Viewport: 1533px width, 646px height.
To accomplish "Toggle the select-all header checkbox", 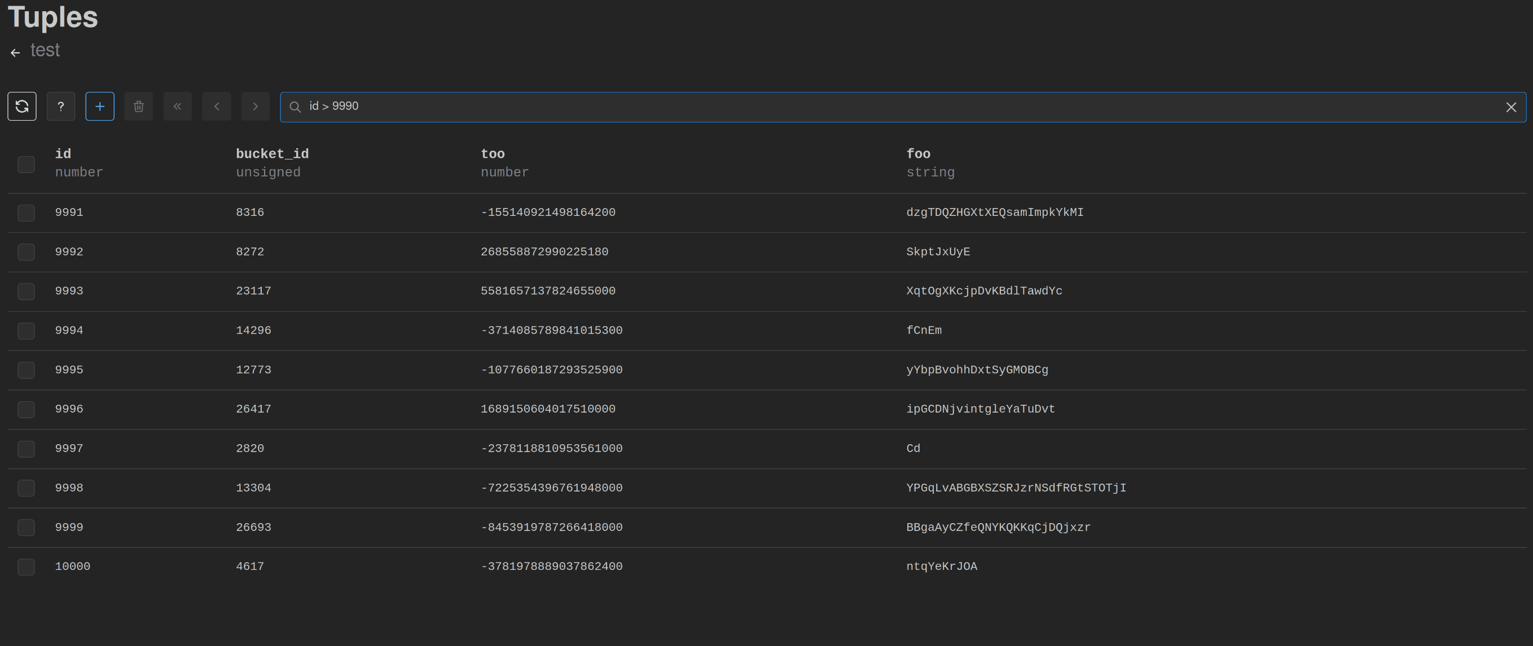I will [26, 165].
